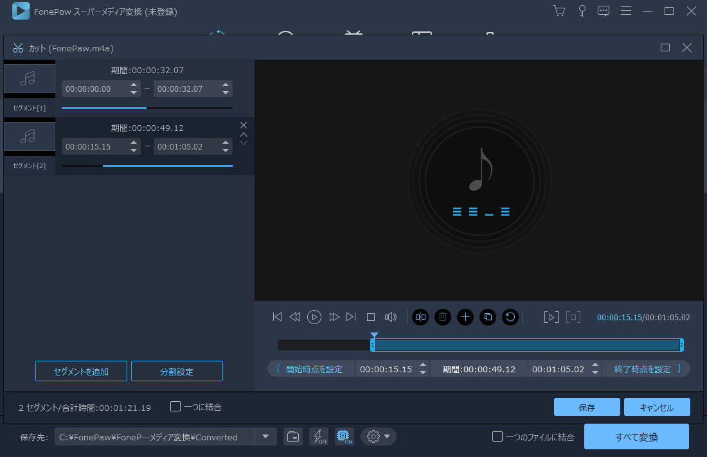
Task: Delete the selected segment with trash icon
Action: (443, 317)
